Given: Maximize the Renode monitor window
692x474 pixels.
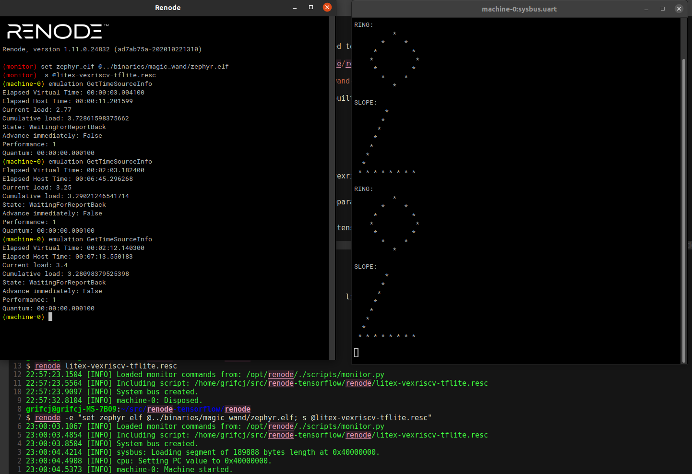Looking at the screenshot, I should click(311, 7).
